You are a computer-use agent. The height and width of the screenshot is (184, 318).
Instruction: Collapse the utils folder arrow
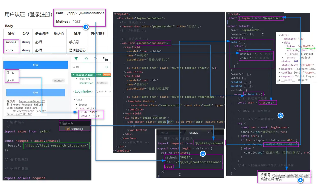coord(60,123)
